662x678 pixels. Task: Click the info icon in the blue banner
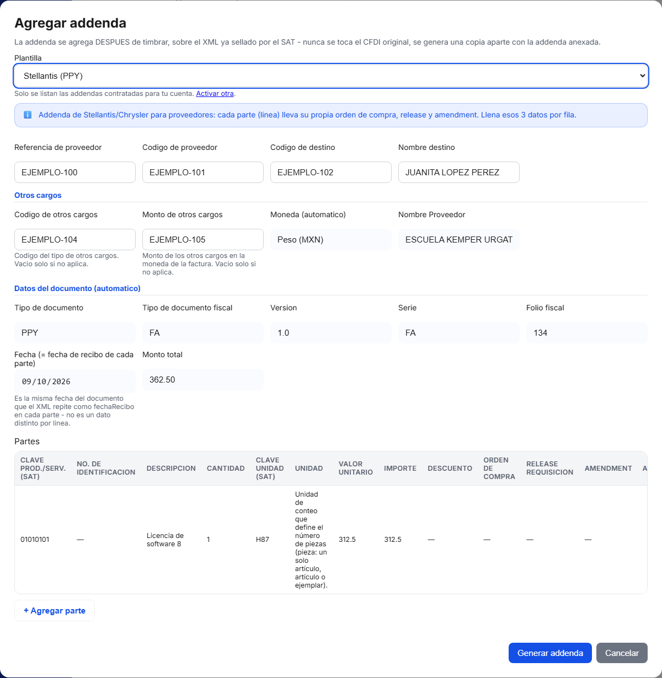pyautogui.click(x=28, y=115)
